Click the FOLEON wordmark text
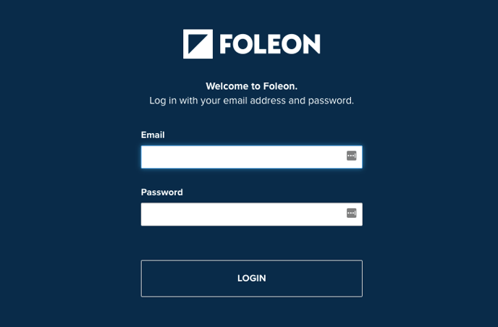Screen dimensions: 498x327 tap(269, 45)
